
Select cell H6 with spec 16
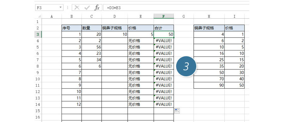click(209, 53)
